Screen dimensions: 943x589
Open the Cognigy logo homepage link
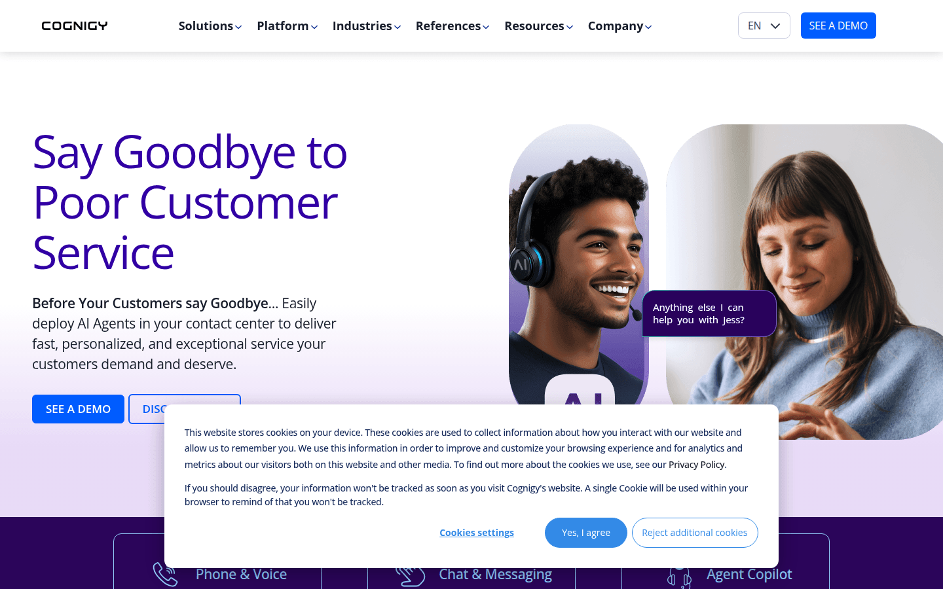tap(75, 26)
